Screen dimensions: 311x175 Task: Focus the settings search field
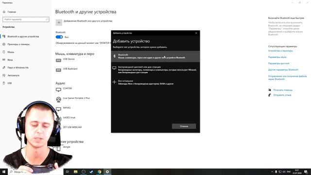coord(26,19)
